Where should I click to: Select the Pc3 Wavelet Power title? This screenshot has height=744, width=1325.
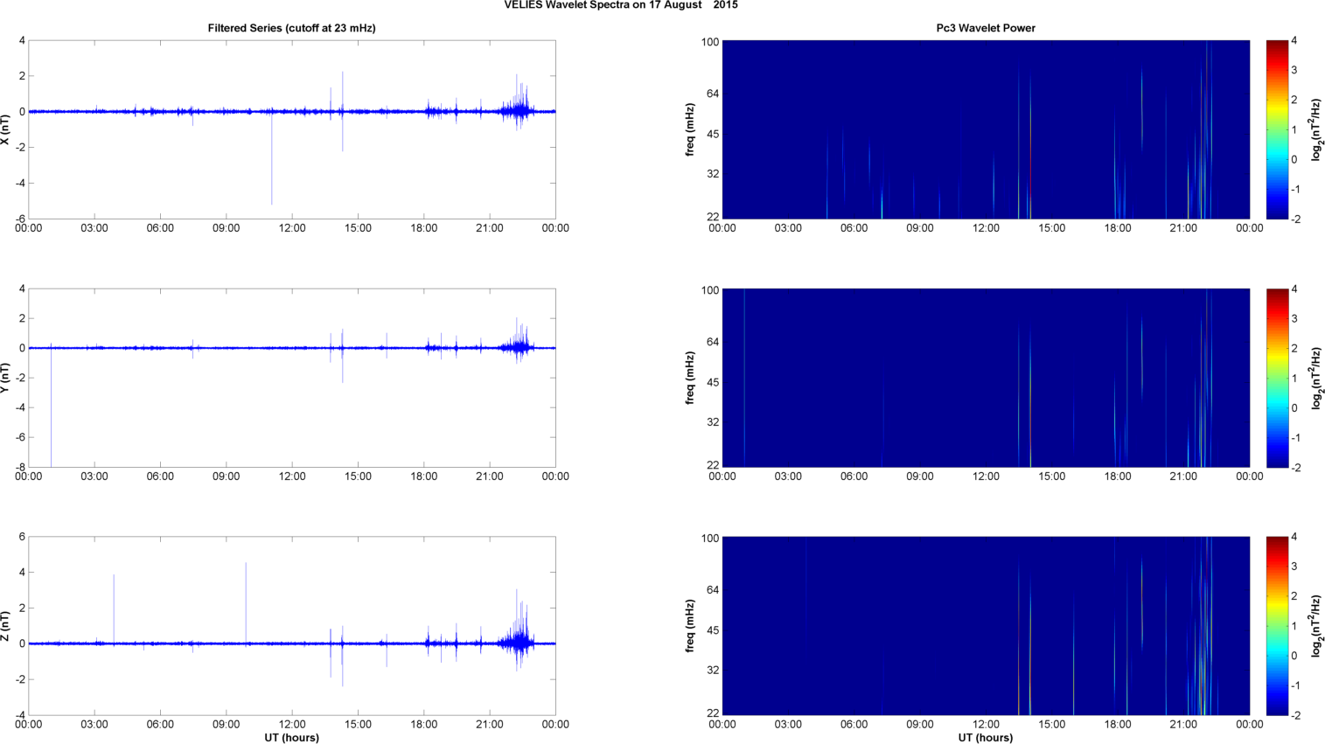[986, 28]
